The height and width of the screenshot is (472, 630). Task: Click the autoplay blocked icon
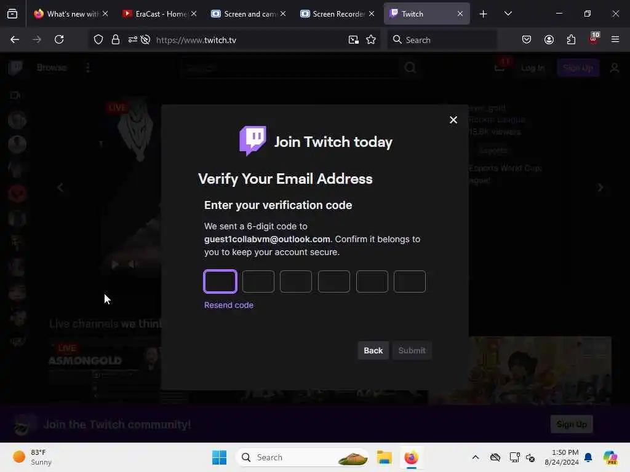coord(145,39)
